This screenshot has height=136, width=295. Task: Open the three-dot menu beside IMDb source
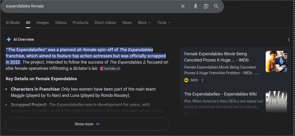[202, 80]
